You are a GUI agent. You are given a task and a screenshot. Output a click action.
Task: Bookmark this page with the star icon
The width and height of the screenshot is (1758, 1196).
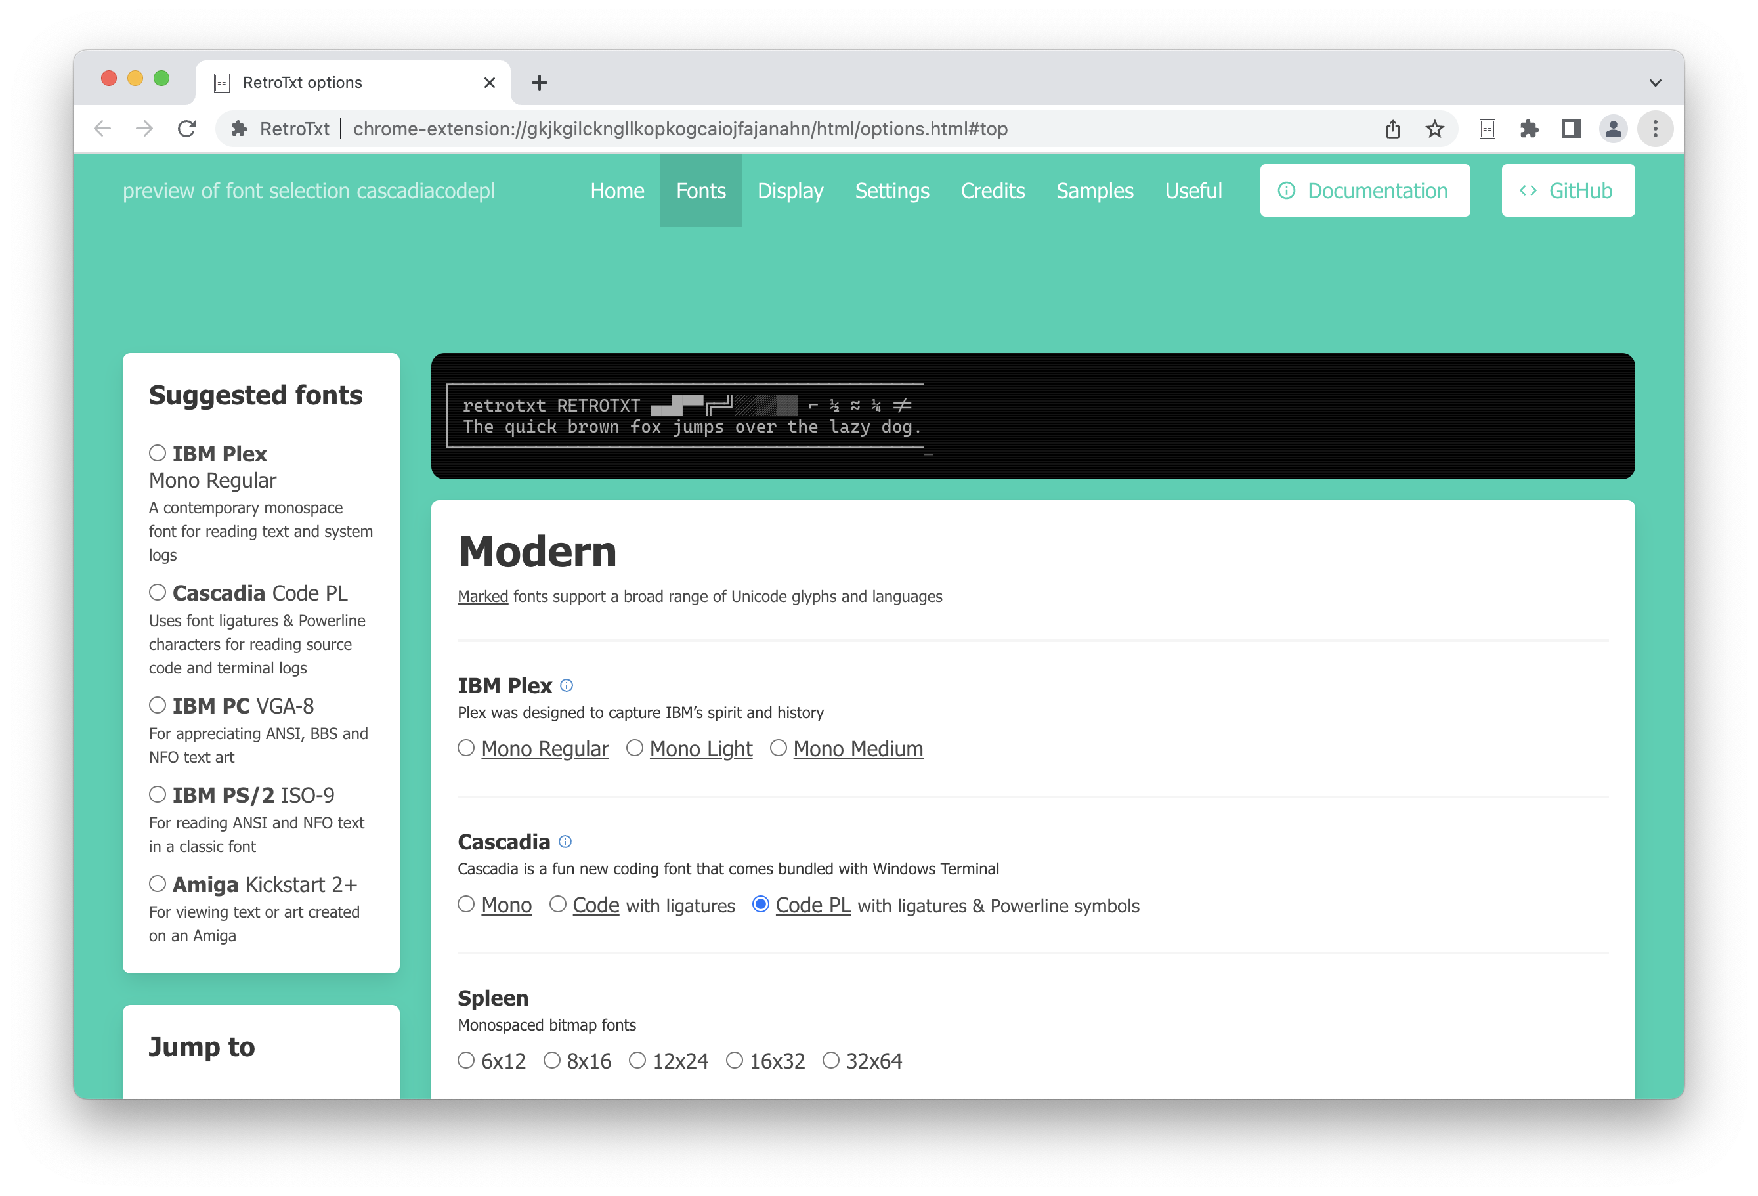pos(1435,129)
